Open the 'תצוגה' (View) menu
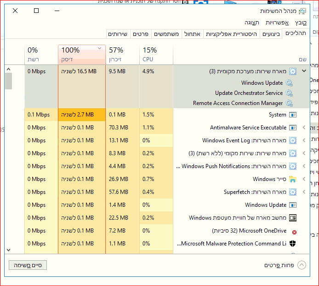This screenshot has width=319, height=286. pos(252,23)
